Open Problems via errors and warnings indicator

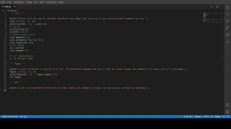[x=23, y=116]
